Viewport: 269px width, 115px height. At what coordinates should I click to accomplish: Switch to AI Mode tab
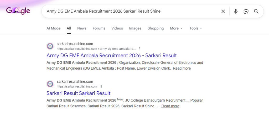[x=53, y=28]
